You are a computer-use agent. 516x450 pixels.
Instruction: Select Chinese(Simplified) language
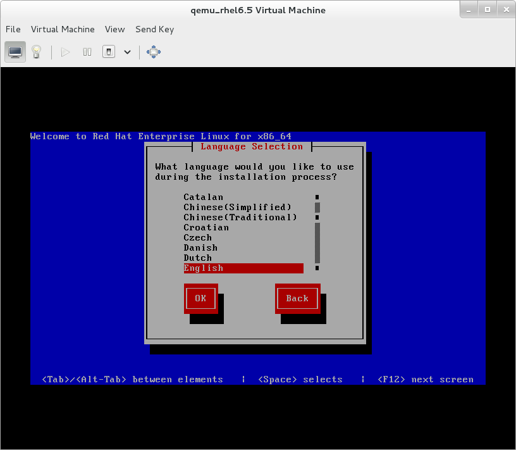[243, 207]
